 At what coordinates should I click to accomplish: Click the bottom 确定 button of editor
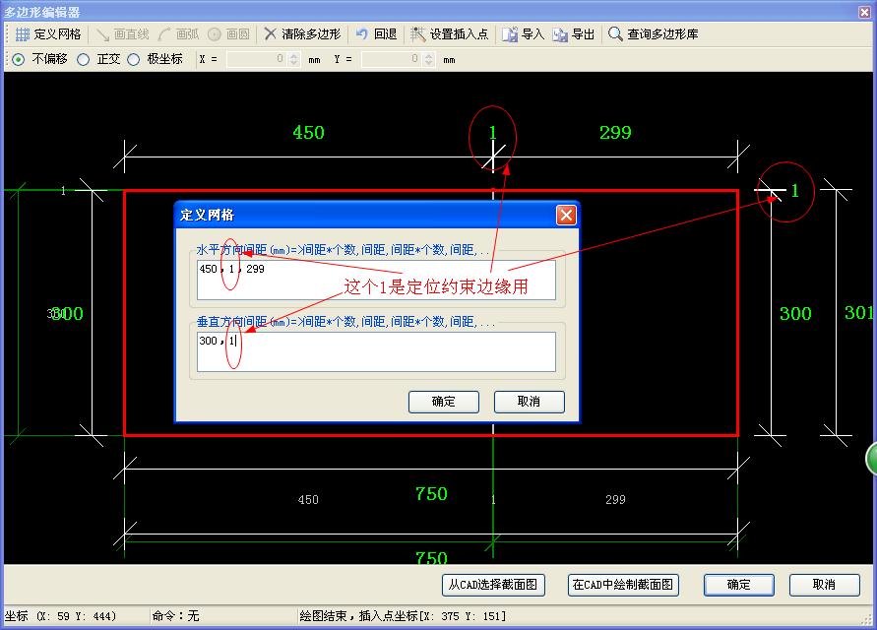[739, 585]
